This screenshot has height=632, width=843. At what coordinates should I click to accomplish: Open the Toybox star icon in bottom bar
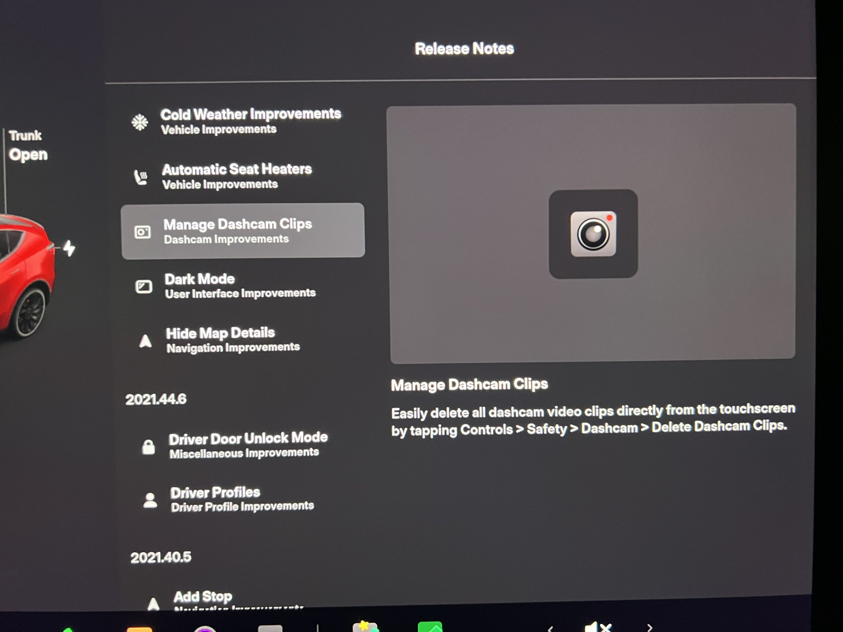365,627
